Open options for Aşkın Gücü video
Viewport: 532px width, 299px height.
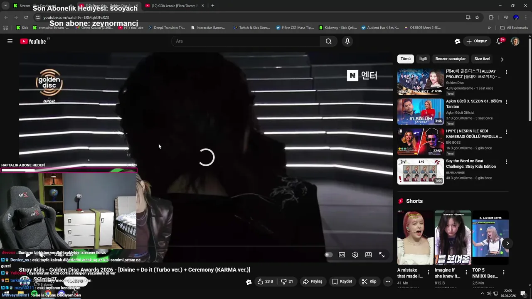click(x=506, y=102)
